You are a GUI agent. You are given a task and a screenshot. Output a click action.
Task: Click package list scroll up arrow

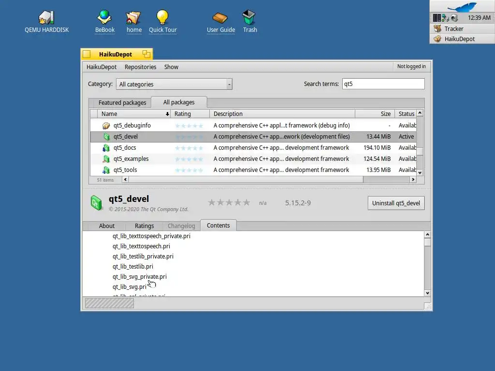[420, 113]
